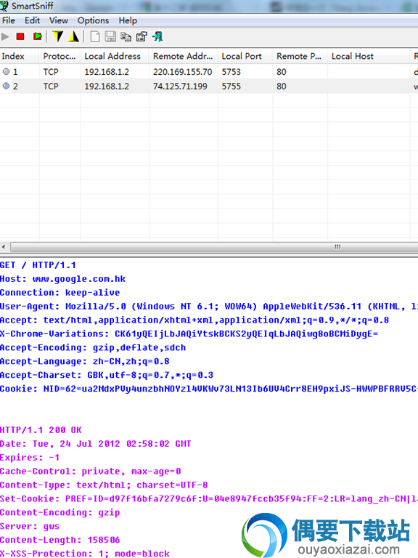Screen dimensions: 418x558
Task: Click the 'Connection: keep-alive' line
Action: click(x=60, y=293)
